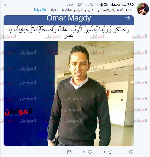This screenshot has height=157, width=150.
Task: Open the tweet options chevron menu
Action: [x=6, y=5]
